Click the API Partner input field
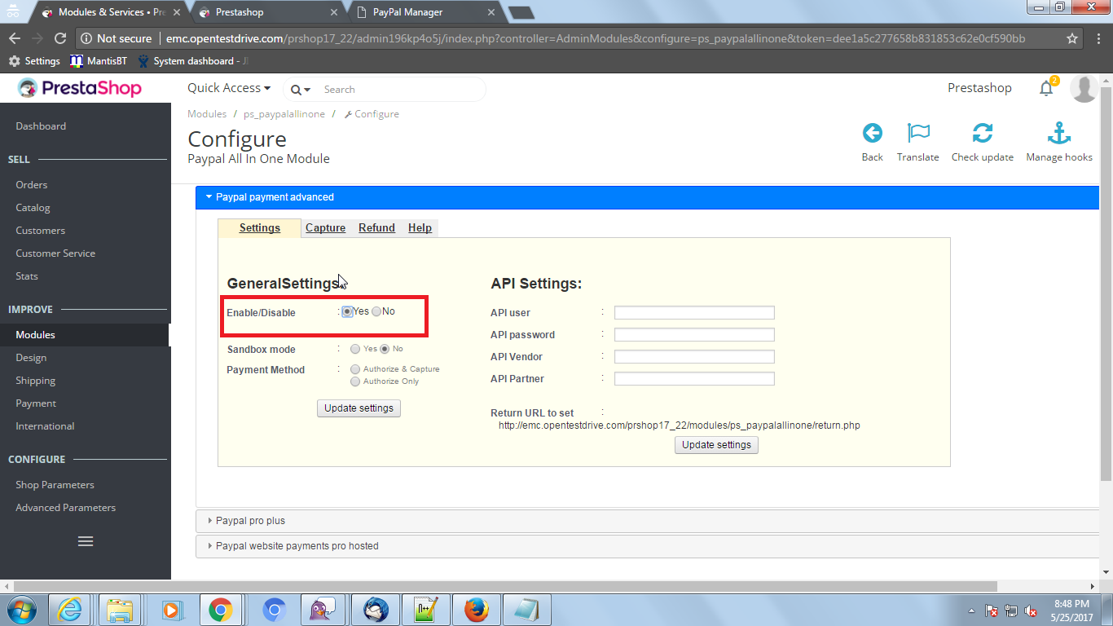Image resolution: width=1113 pixels, height=626 pixels. [694, 379]
